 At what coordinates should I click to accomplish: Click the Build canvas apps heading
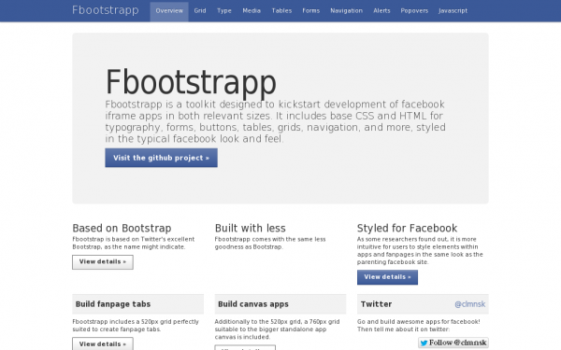point(253,304)
